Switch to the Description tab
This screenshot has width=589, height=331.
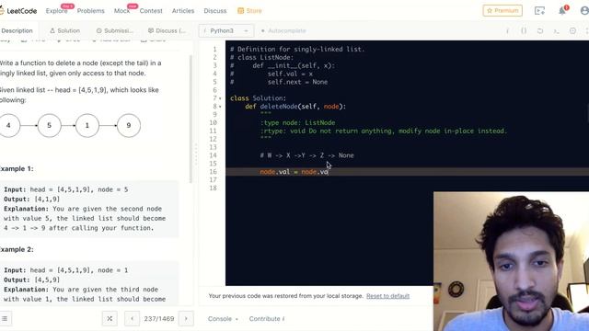tap(17, 30)
